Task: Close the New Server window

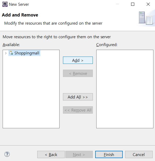Action: (x=148, y=4)
